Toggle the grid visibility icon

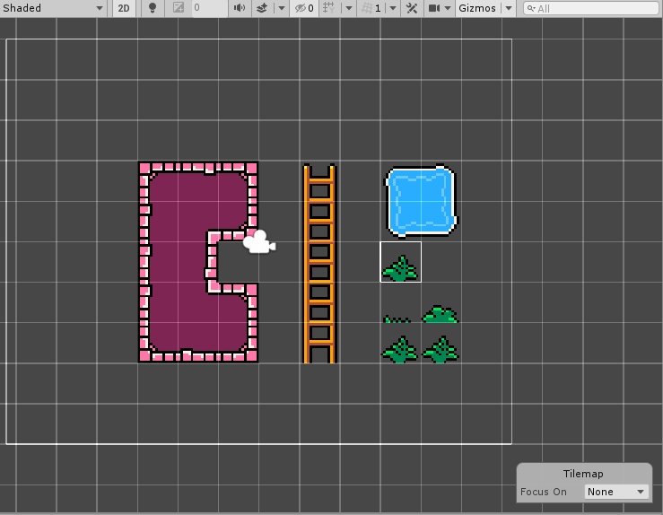pyautogui.click(x=329, y=8)
